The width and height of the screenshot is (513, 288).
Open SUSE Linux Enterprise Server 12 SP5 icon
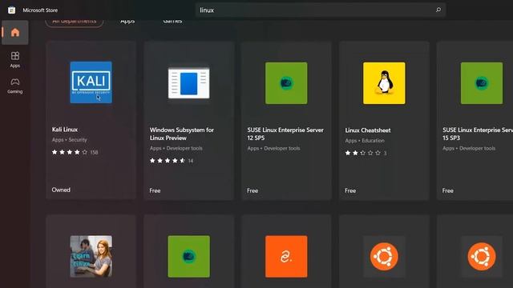(286, 83)
